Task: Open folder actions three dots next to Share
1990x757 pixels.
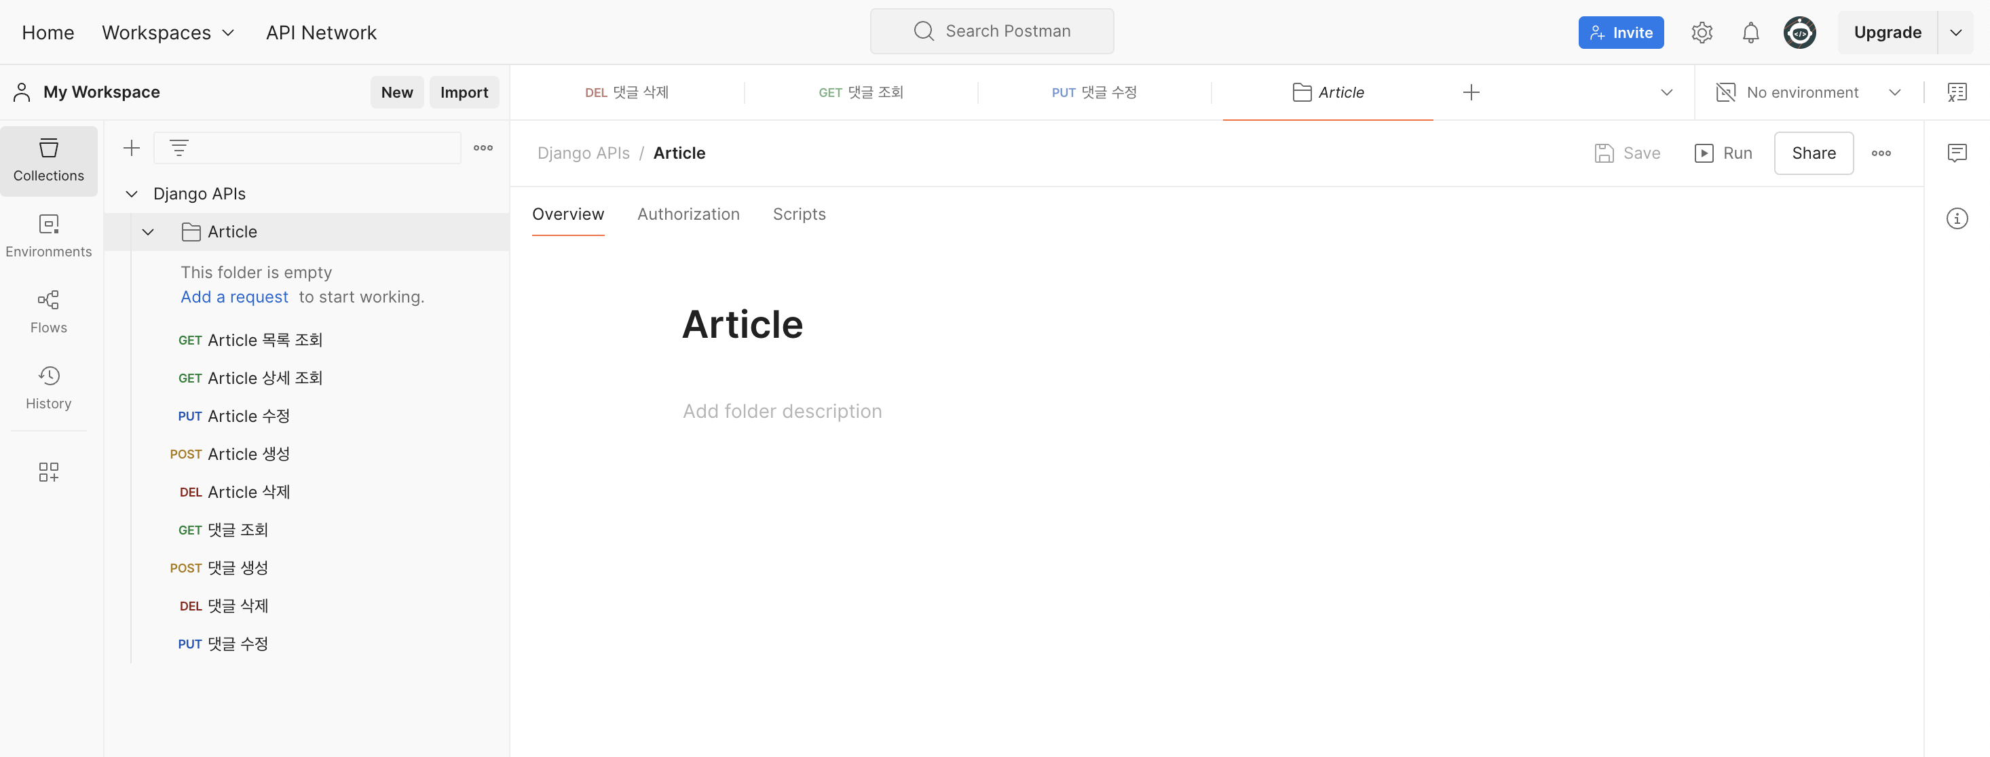Action: coord(1881,153)
